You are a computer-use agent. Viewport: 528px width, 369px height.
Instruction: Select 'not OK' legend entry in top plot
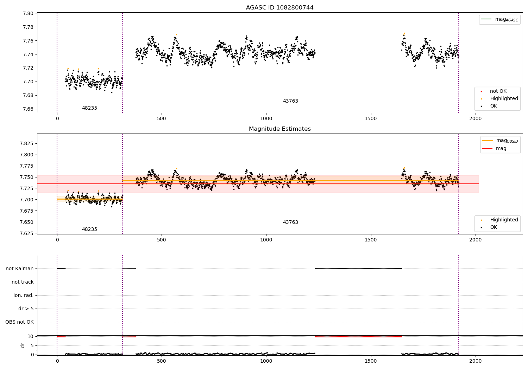point(498,91)
